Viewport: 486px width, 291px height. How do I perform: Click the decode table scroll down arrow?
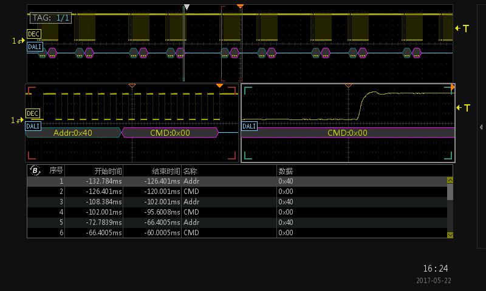[x=450, y=235]
